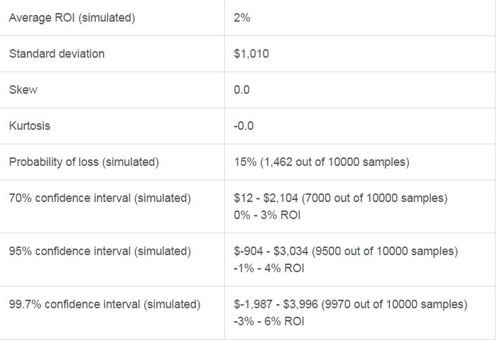Viewport: 497px width, 341px height.
Task: Select the "Skew" row label
Action: tap(23, 90)
